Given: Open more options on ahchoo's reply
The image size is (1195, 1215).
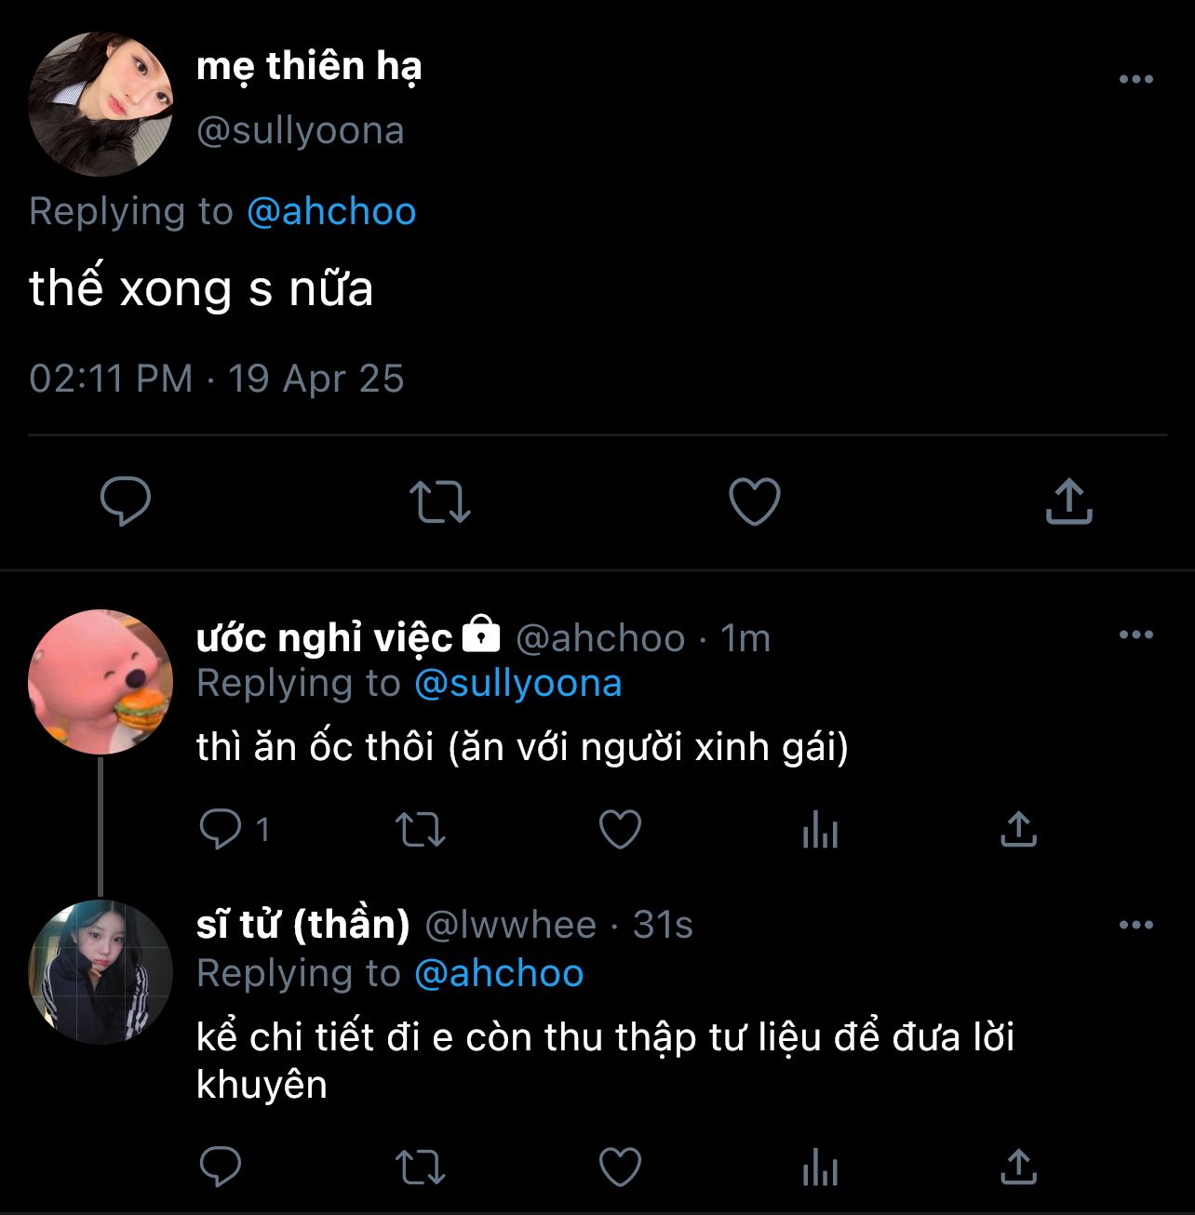Looking at the screenshot, I should coord(1135,635).
